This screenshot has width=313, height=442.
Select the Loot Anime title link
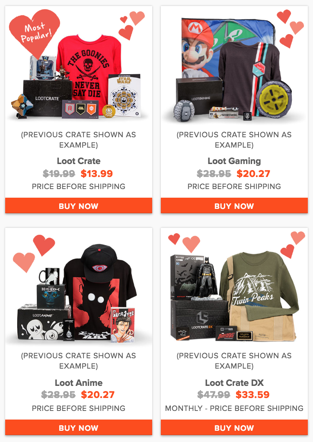[x=79, y=383]
